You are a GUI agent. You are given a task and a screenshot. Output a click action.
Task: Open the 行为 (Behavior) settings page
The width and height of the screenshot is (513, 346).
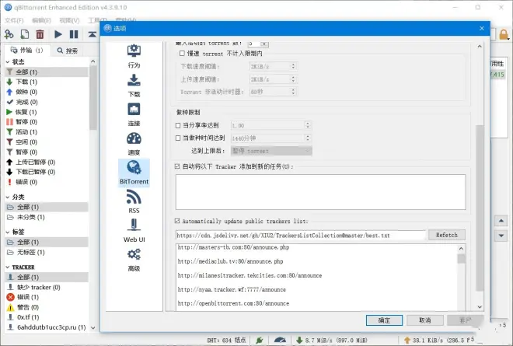click(134, 55)
